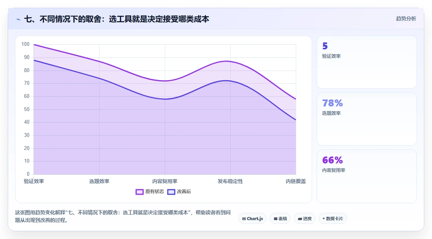This screenshot has height=239, width=432.
Task: Click the 趋势分析 label in header
Action: [406, 19]
